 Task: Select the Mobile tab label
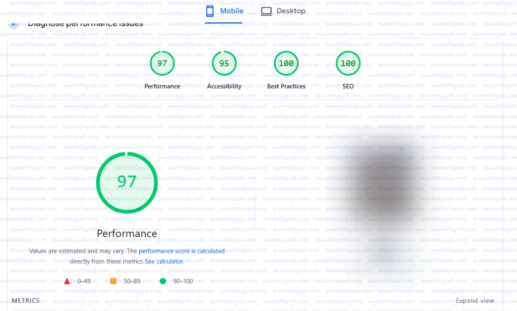pyautogui.click(x=232, y=11)
